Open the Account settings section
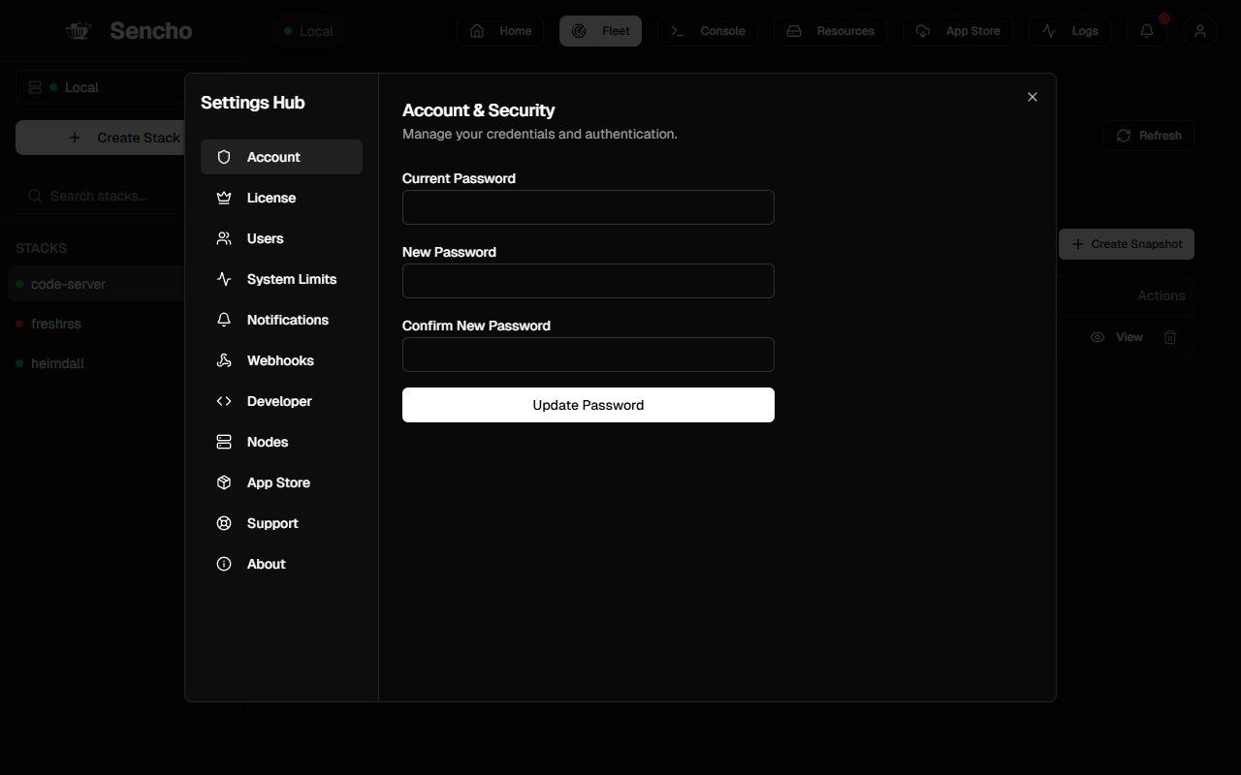The height and width of the screenshot is (775, 1241). coord(281,157)
